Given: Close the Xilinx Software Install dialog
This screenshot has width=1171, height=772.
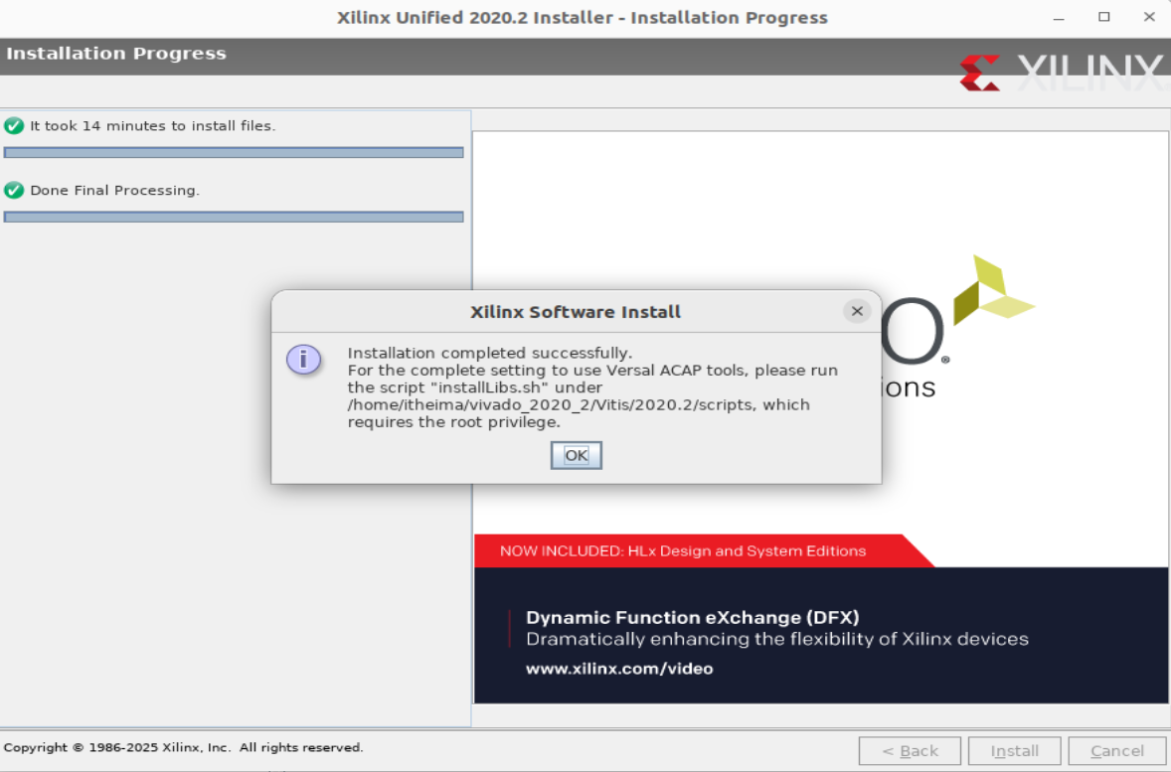Looking at the screenshot, I should (857, 311).
